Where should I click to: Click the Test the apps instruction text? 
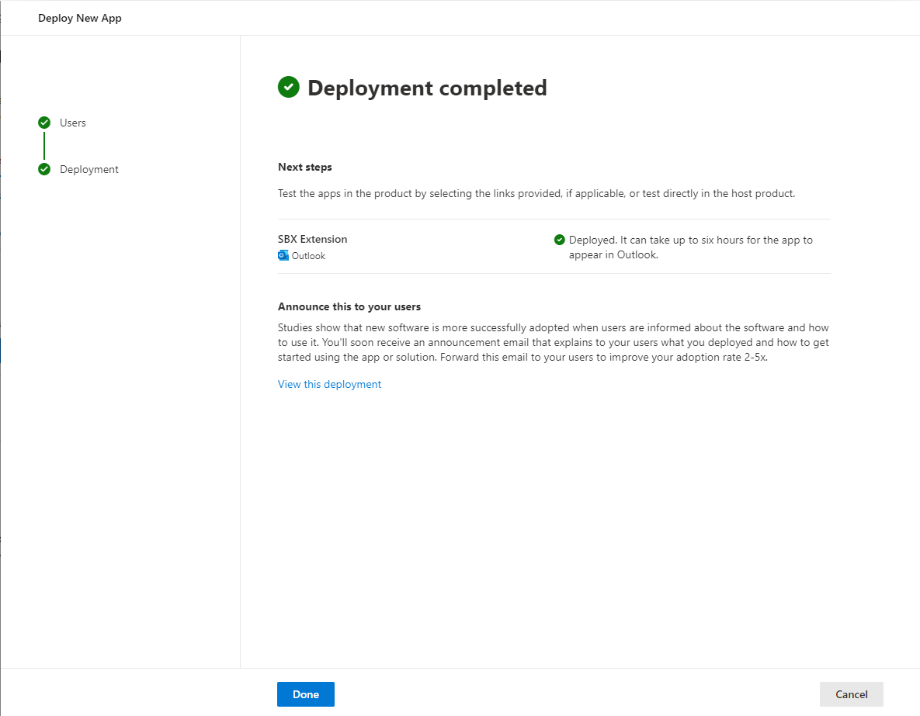(536, 193)
